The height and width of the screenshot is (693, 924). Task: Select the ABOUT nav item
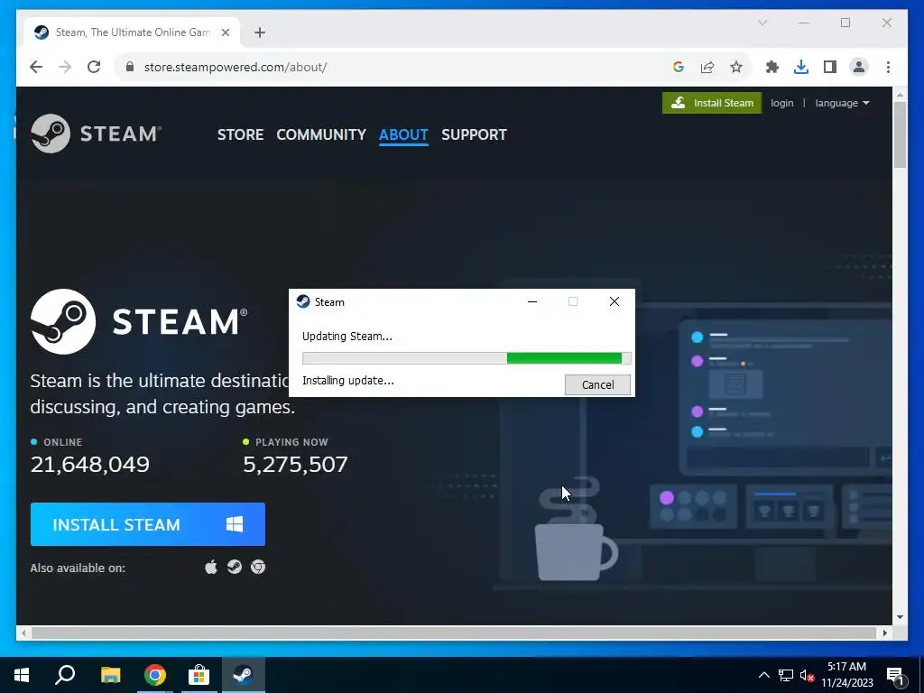(403, 135)
